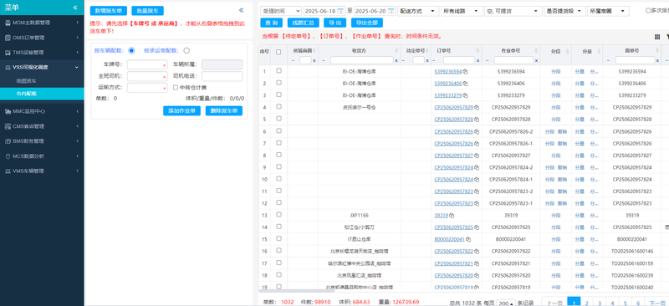Go to page 5 of the results
Screen dimensions: 669x306
pos(625,302)
